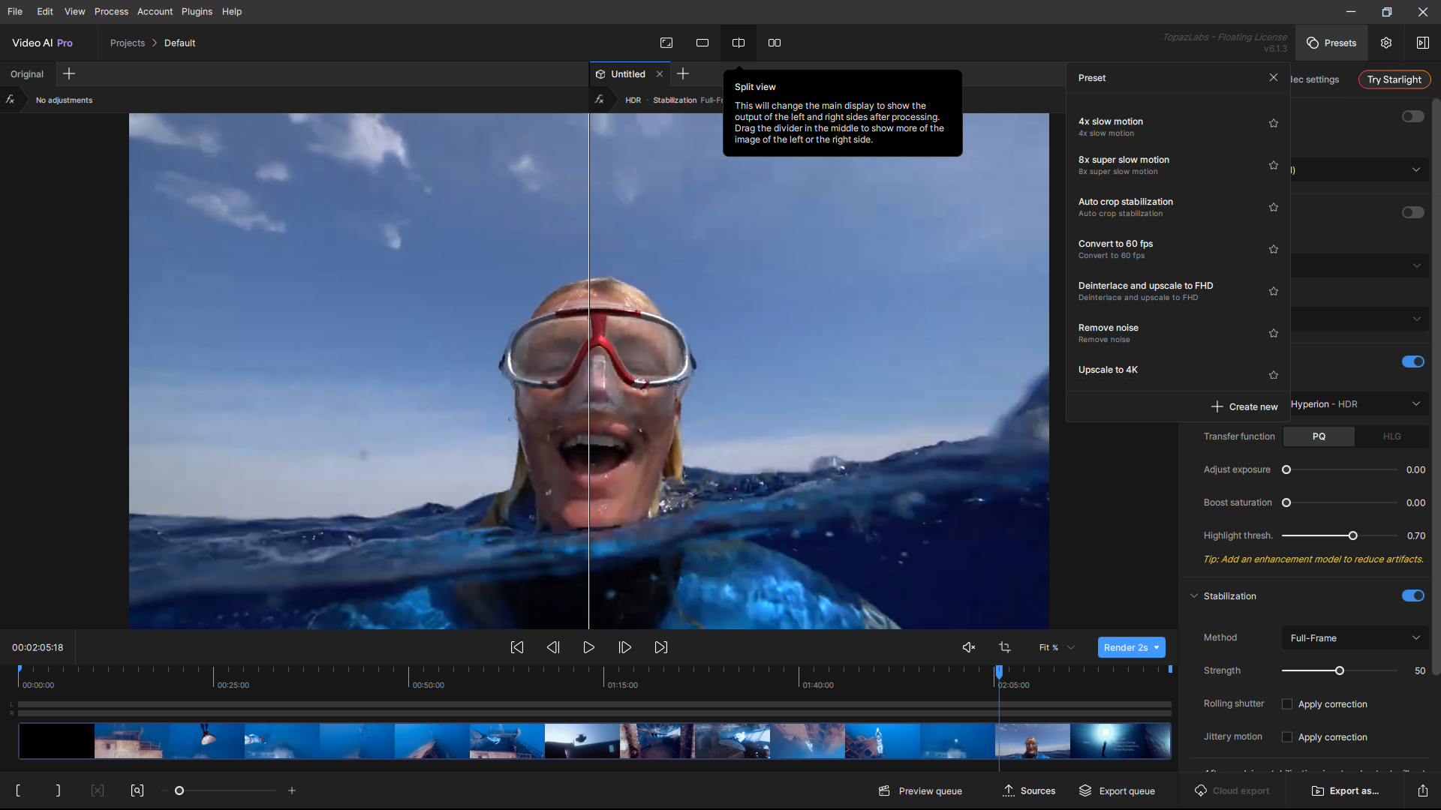Open Render 2s dropdown arrow
The image size is (1441, 810).
pyautogui.click(x=1157, y=647)
